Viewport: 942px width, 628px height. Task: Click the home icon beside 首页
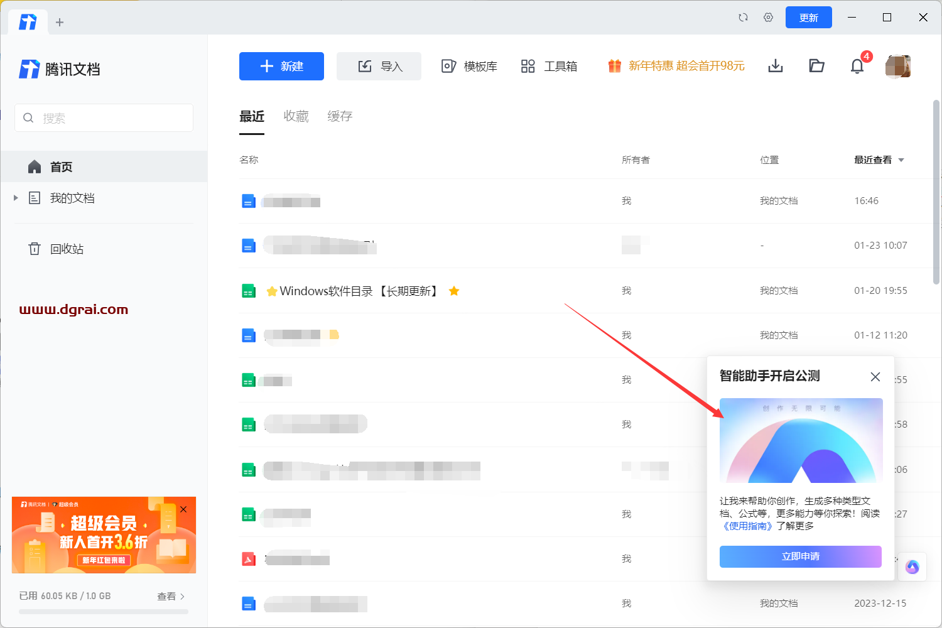(35, 166)
